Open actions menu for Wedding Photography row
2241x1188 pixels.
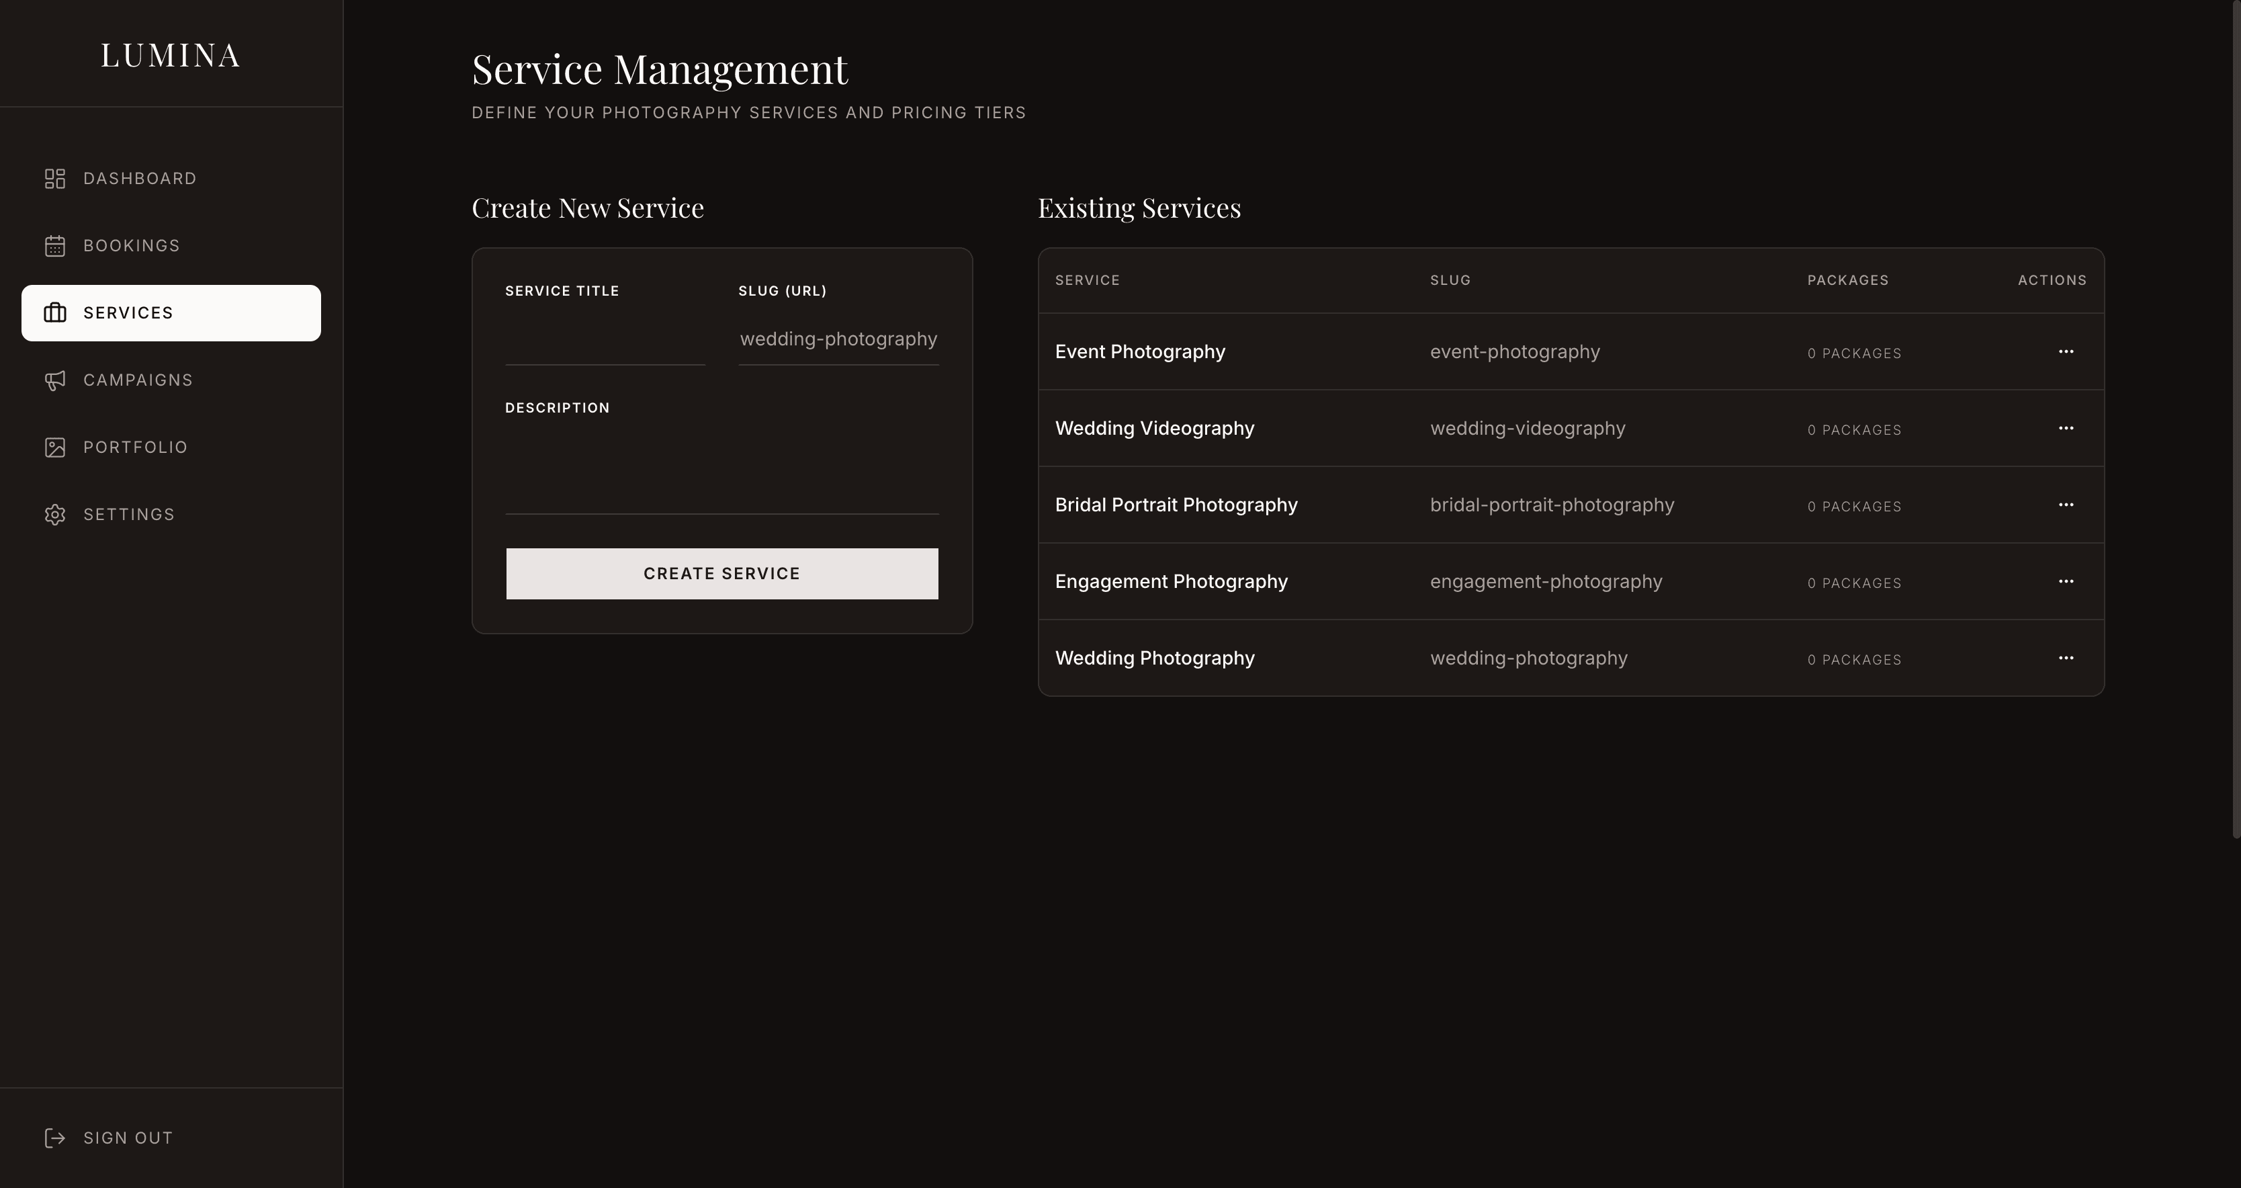[2066, 658]
